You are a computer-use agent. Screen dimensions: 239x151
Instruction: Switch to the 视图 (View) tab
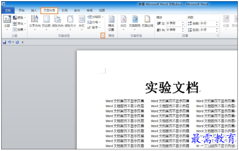pyautogui.click(x=102, y=10)
